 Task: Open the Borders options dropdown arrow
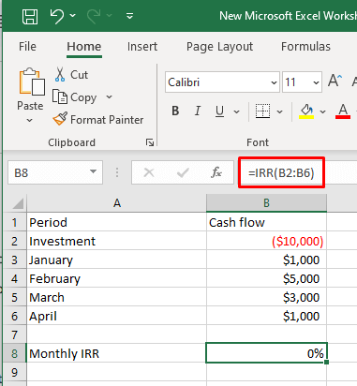(x=280, y=111)
